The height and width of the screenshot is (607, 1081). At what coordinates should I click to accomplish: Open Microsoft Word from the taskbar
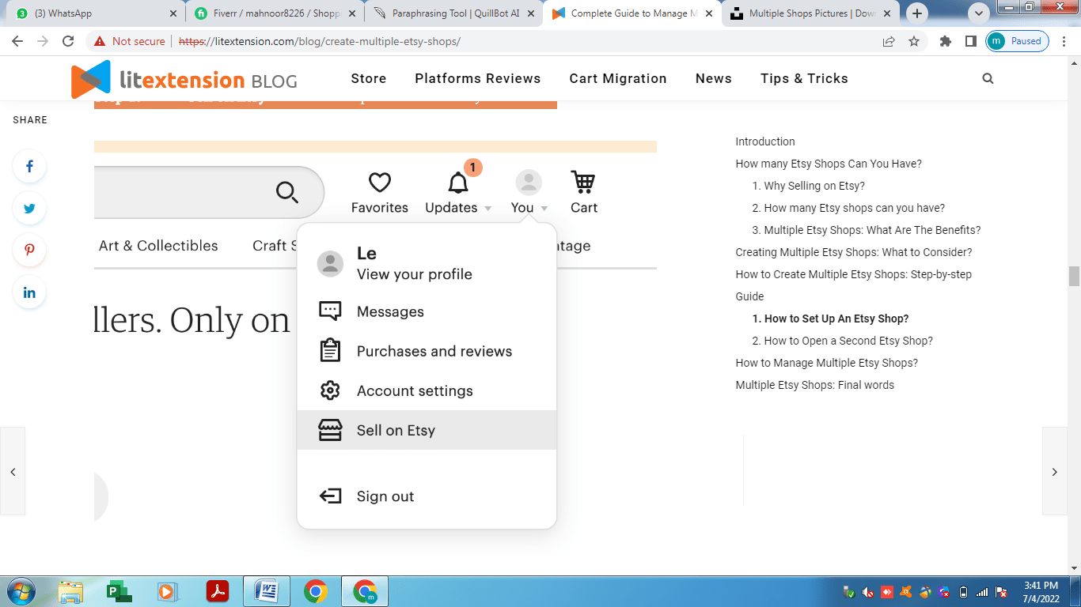click(267, 592)
